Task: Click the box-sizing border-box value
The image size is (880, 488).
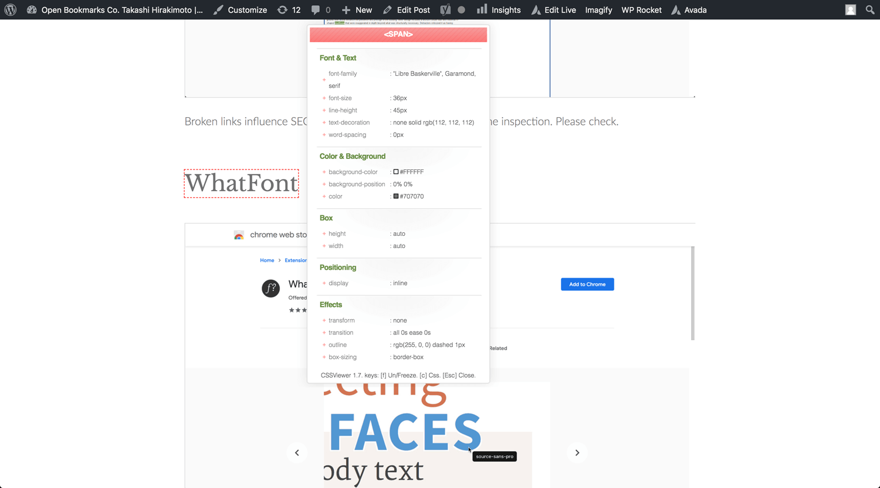Action: 408,357
